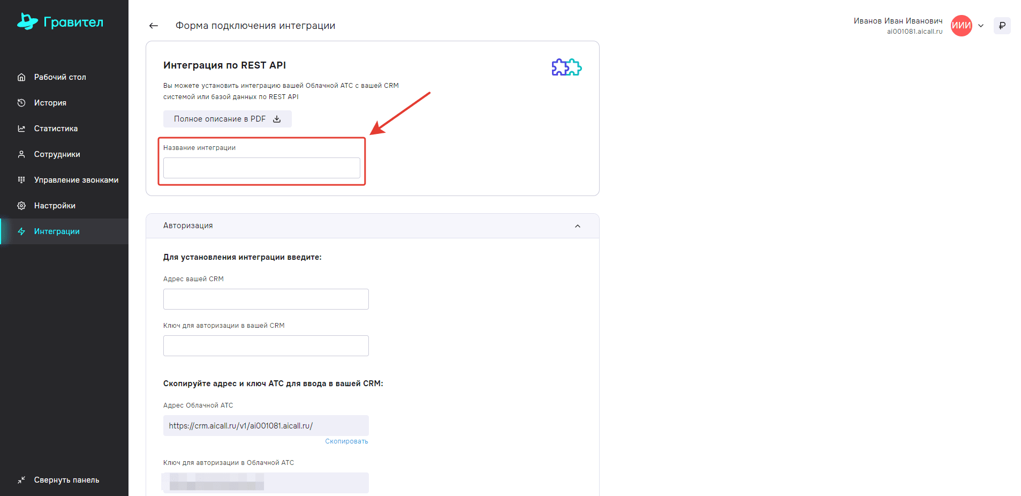Open the user account dropdown arrow
This screenshot has height=496, width=1021.
[981, 26]
